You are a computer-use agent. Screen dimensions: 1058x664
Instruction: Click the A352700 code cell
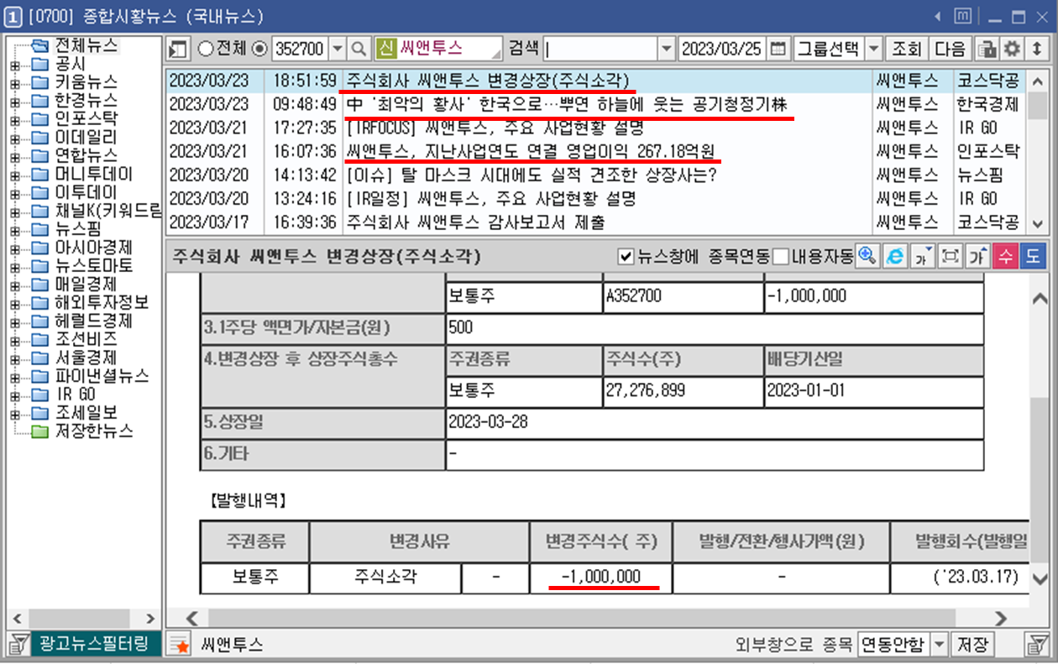(x=683, y=296)
